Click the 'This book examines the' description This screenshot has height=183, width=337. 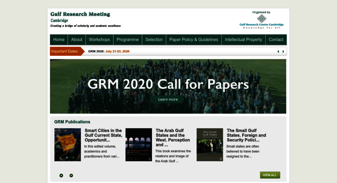click(173, 156)
